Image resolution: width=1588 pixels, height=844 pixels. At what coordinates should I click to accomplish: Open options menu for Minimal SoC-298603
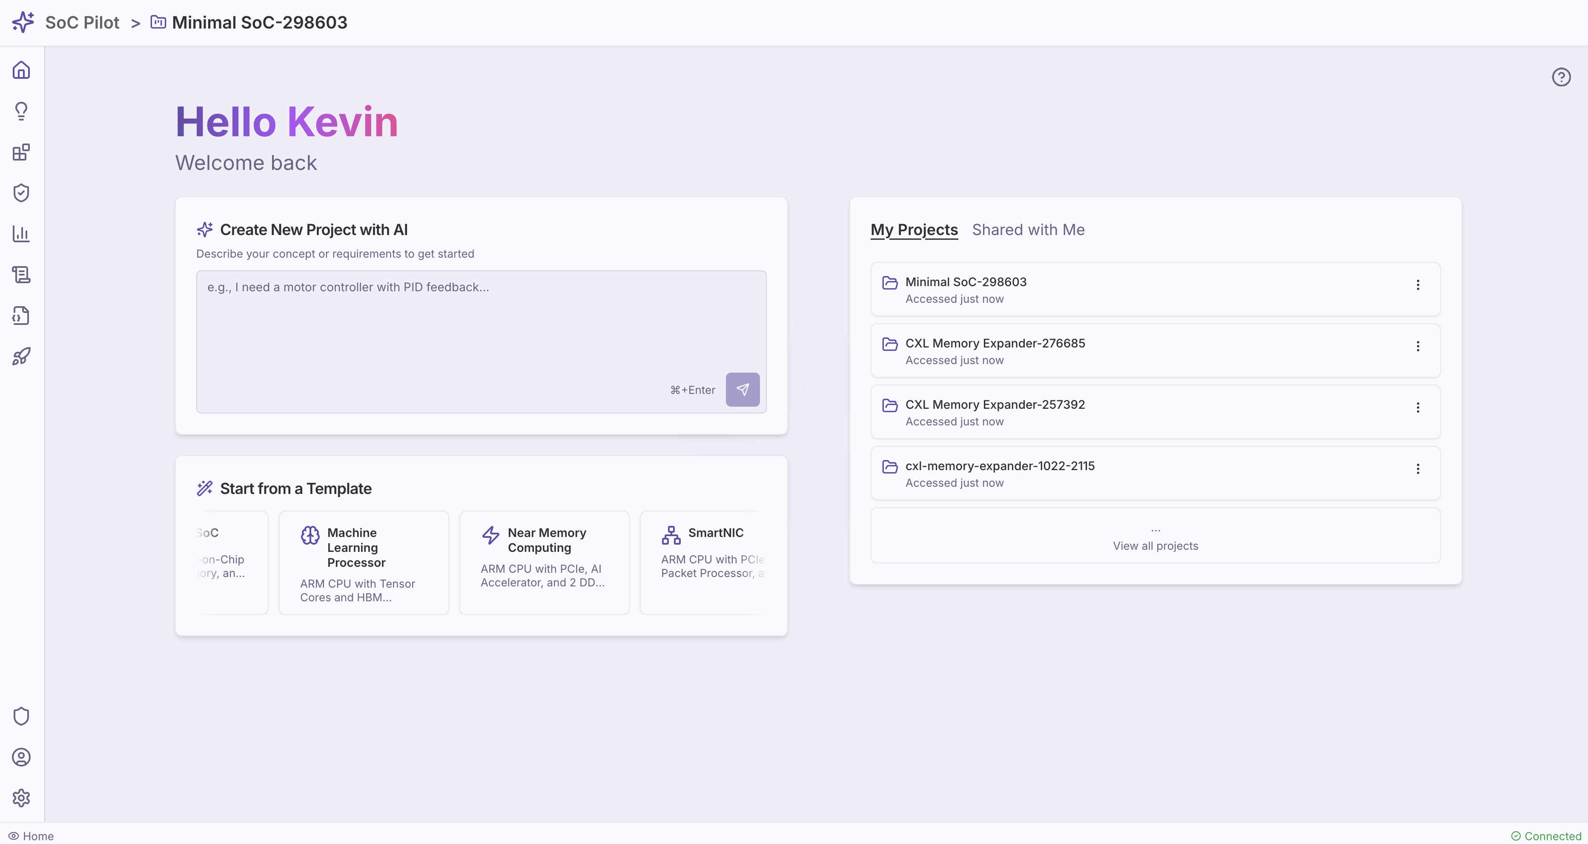(1418, 285)
